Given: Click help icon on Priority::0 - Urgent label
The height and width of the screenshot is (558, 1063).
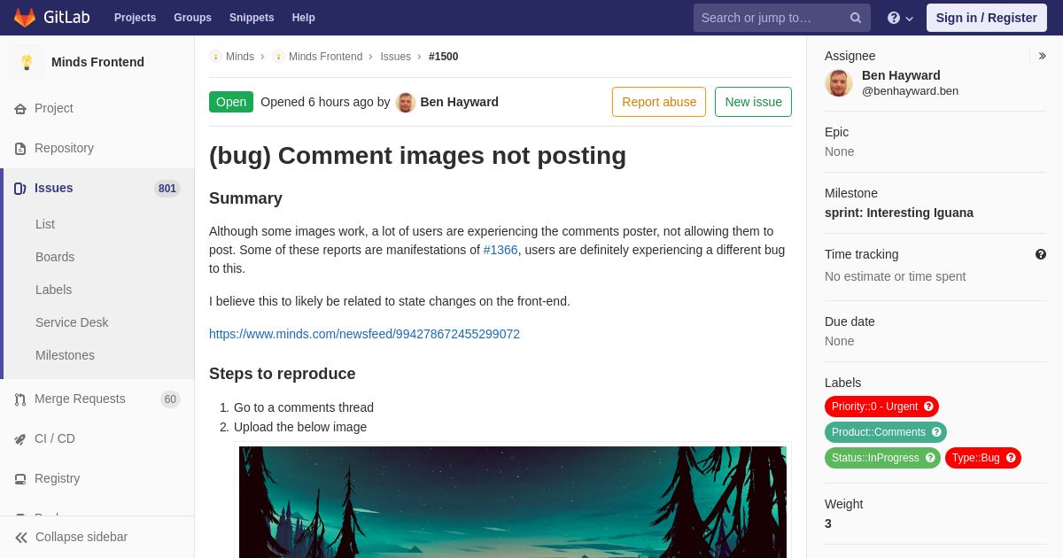Looking at the screenshot, I should 928,407.
